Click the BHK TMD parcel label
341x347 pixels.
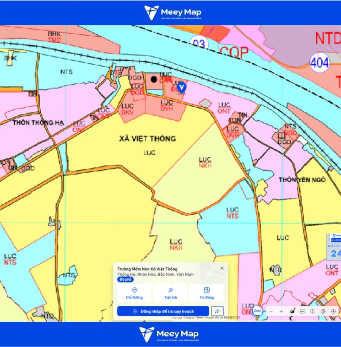[54, 37]
